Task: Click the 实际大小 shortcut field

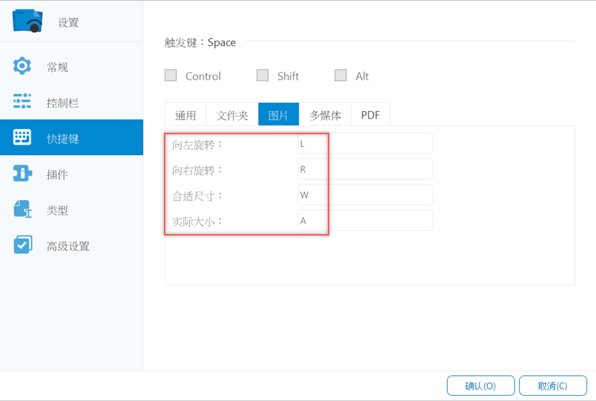Action: tap(364, 220)
